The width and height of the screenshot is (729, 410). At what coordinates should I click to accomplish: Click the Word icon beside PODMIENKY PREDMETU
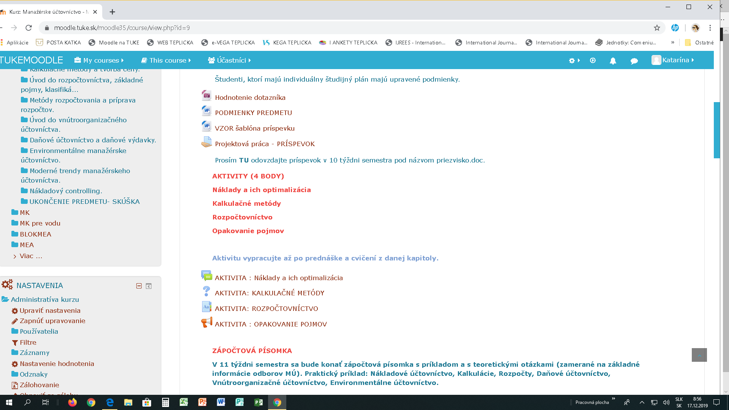[206, 111]
